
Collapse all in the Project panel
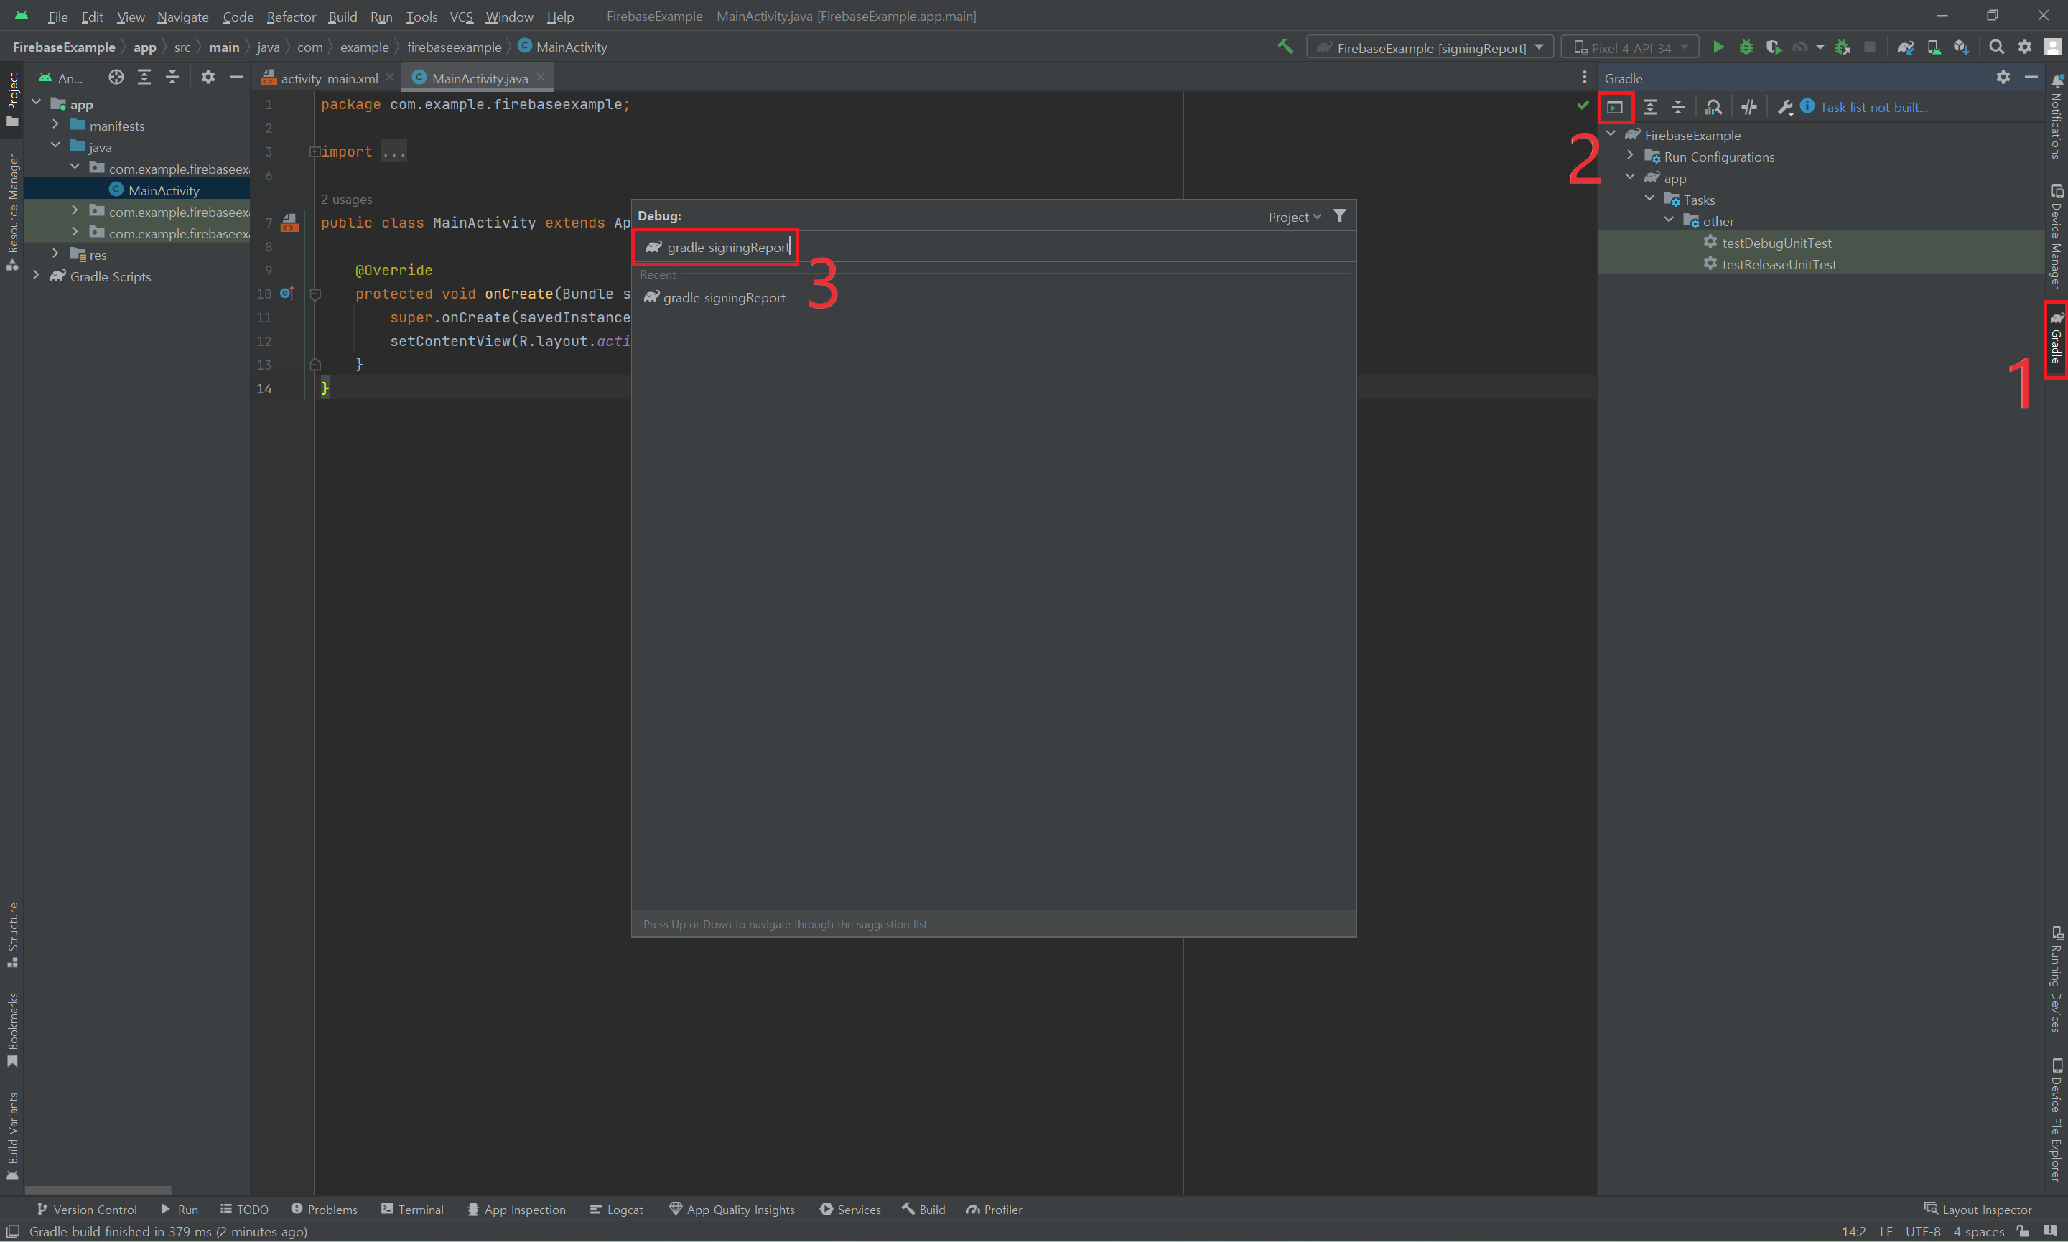point(172,77)
